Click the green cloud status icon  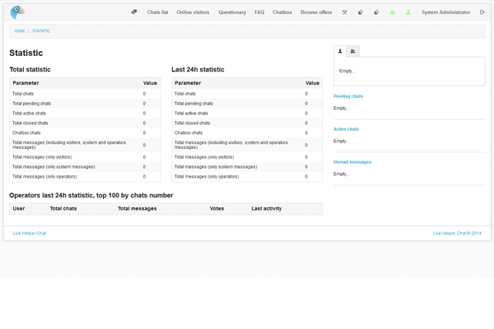click(x=392, y=12)
